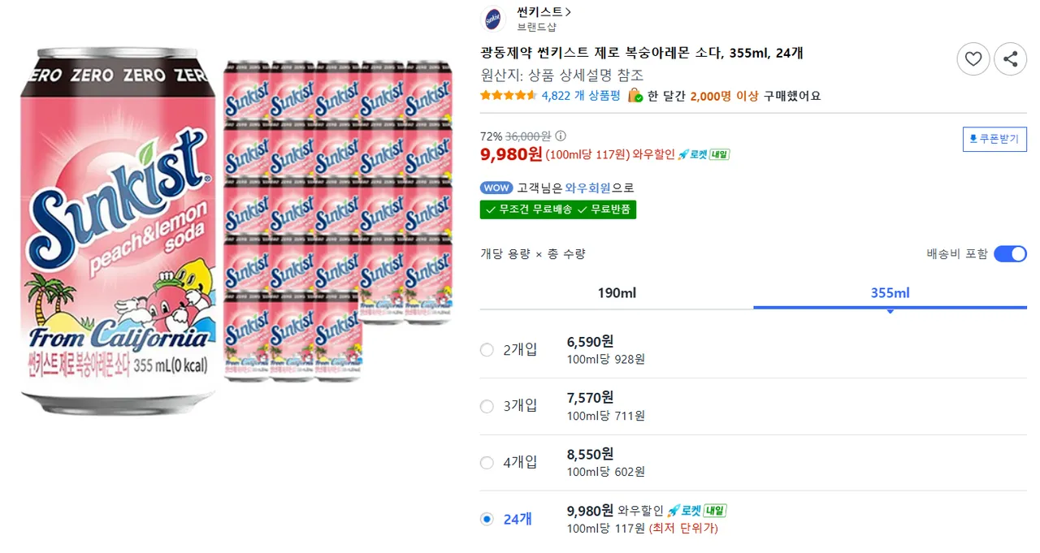Click the WOW membership badge
Image resolution: width=1040 pixels, height=553 pixels.
coord(496,188)
